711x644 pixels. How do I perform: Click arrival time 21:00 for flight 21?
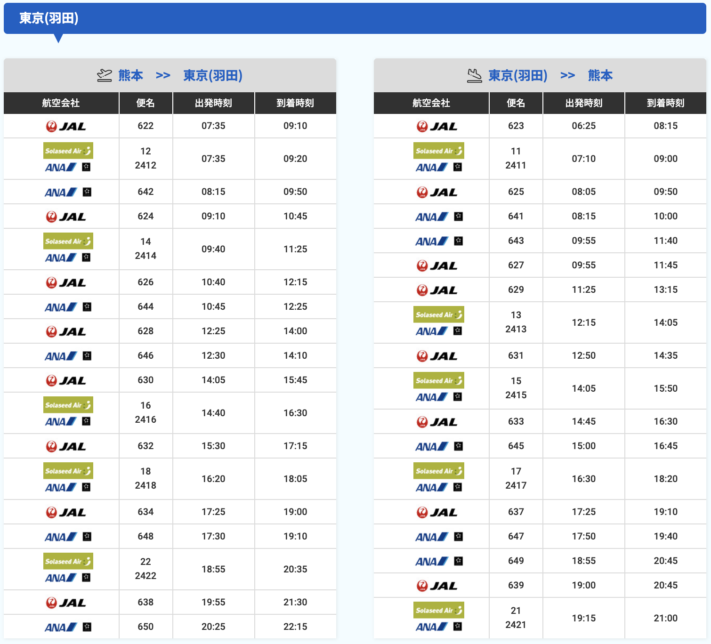(x=666, y=618)
